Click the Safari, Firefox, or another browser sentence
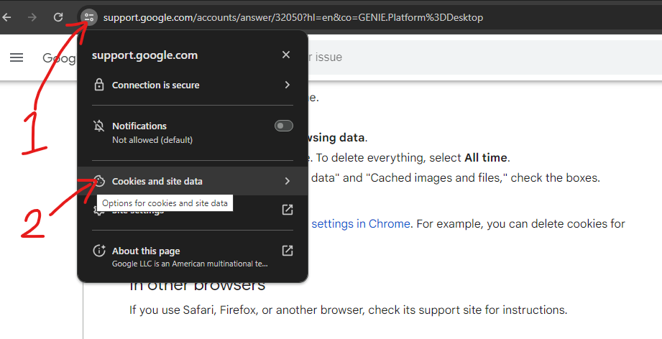Viewport: 662px width, 339px height. point(349,310)
